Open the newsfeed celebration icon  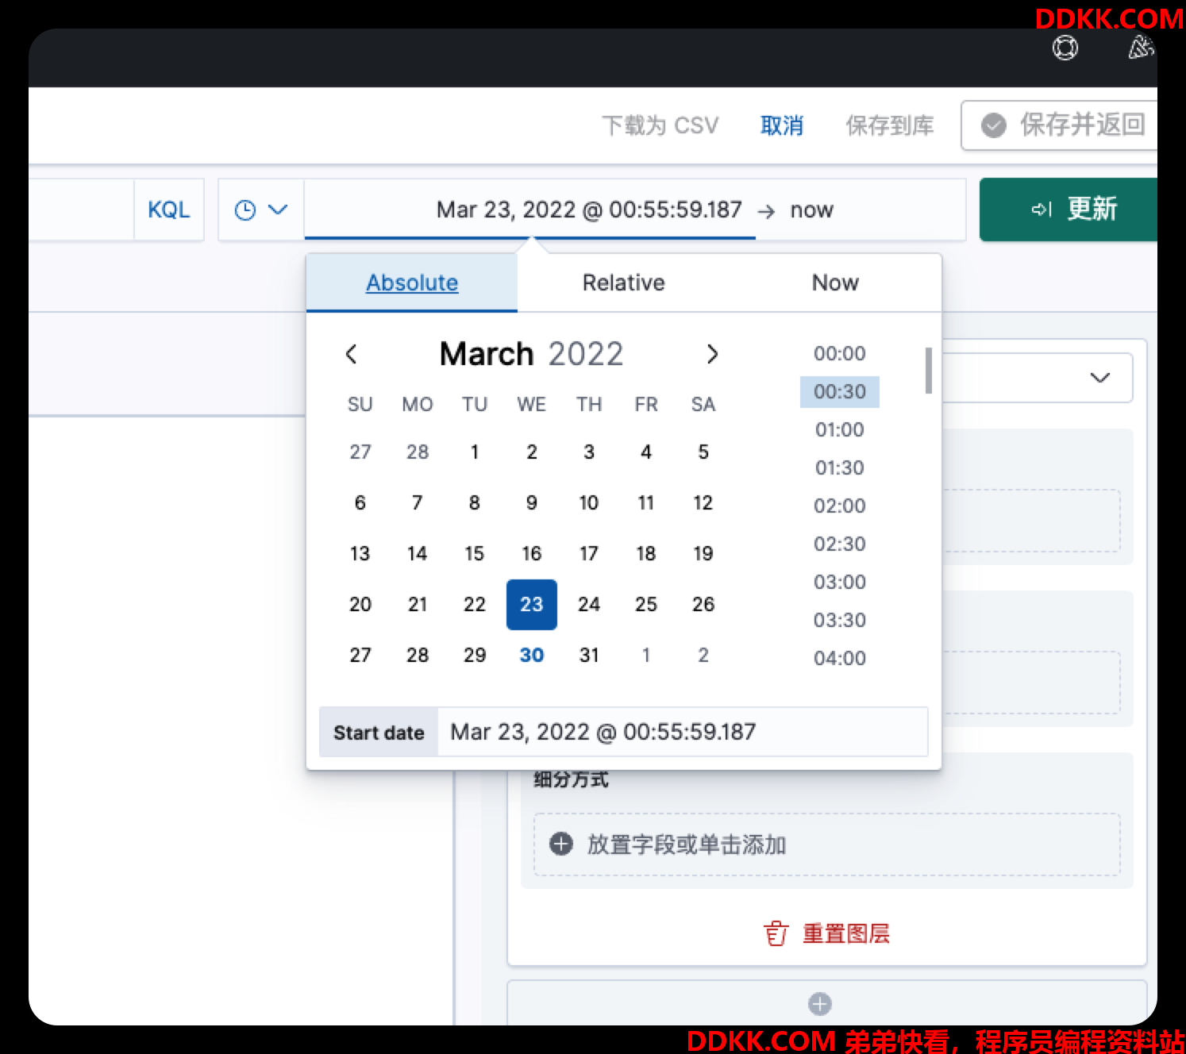point(1140,48)
